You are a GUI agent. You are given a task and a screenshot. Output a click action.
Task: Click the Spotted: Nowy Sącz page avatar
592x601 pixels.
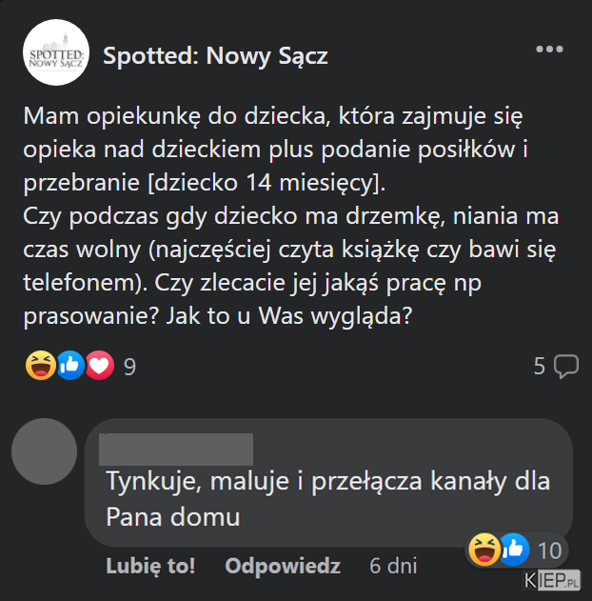tap(56, 52)
